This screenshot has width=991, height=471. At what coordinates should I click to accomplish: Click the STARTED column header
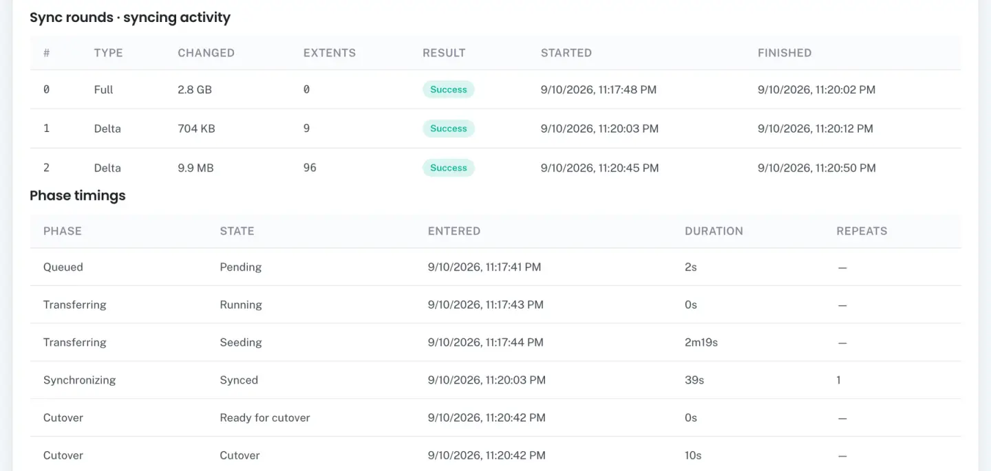pos(566,53)
